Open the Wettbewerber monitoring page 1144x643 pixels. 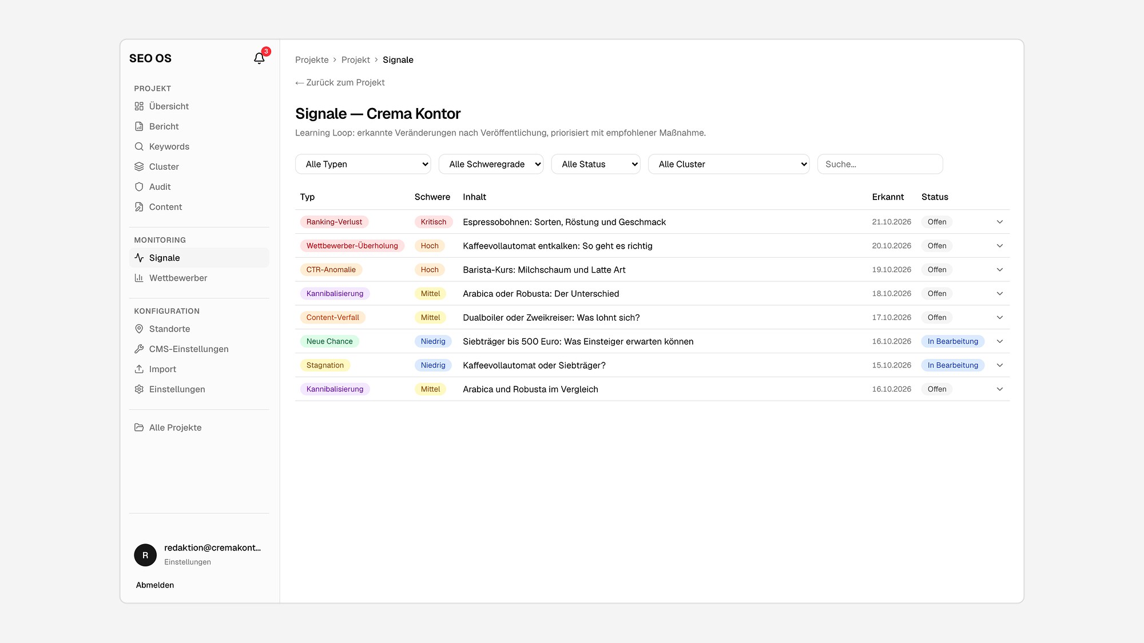pos(199,278)
